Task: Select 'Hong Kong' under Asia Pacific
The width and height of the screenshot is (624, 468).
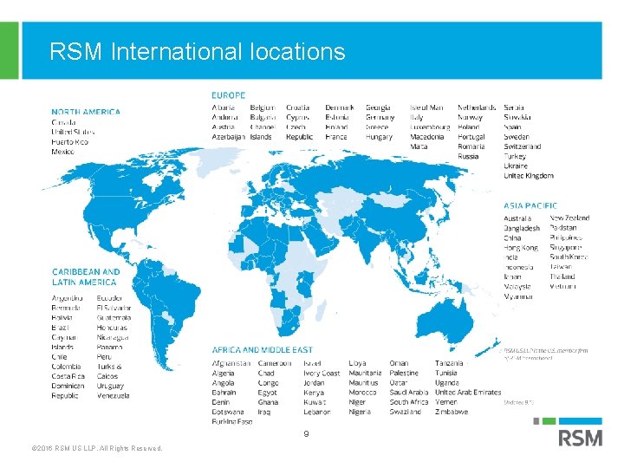Action: 521,248
